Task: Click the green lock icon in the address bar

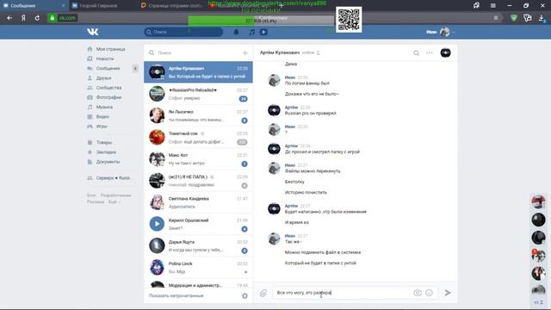Action: 52,17
